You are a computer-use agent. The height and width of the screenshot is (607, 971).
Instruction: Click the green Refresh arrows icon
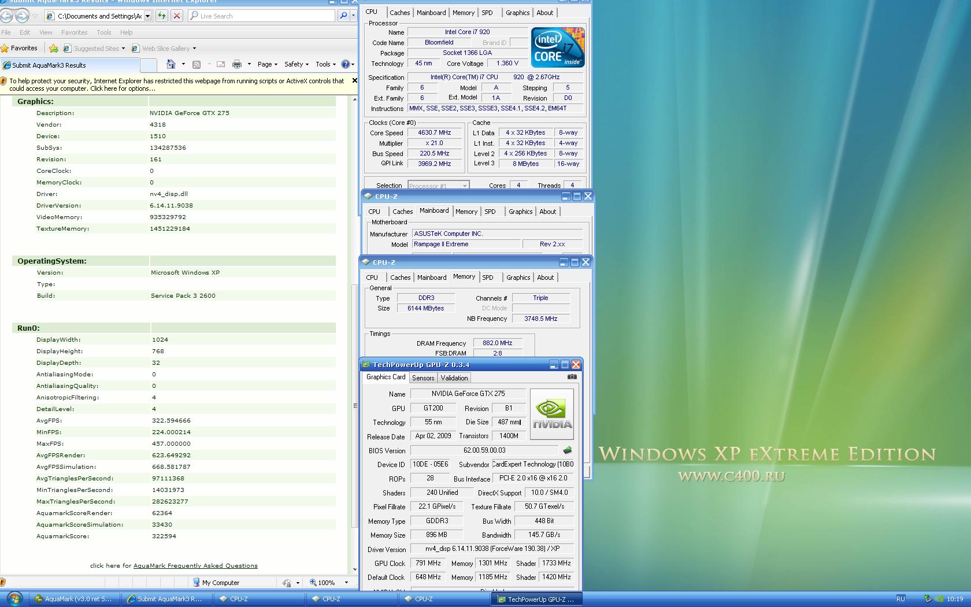pos(162,16)
